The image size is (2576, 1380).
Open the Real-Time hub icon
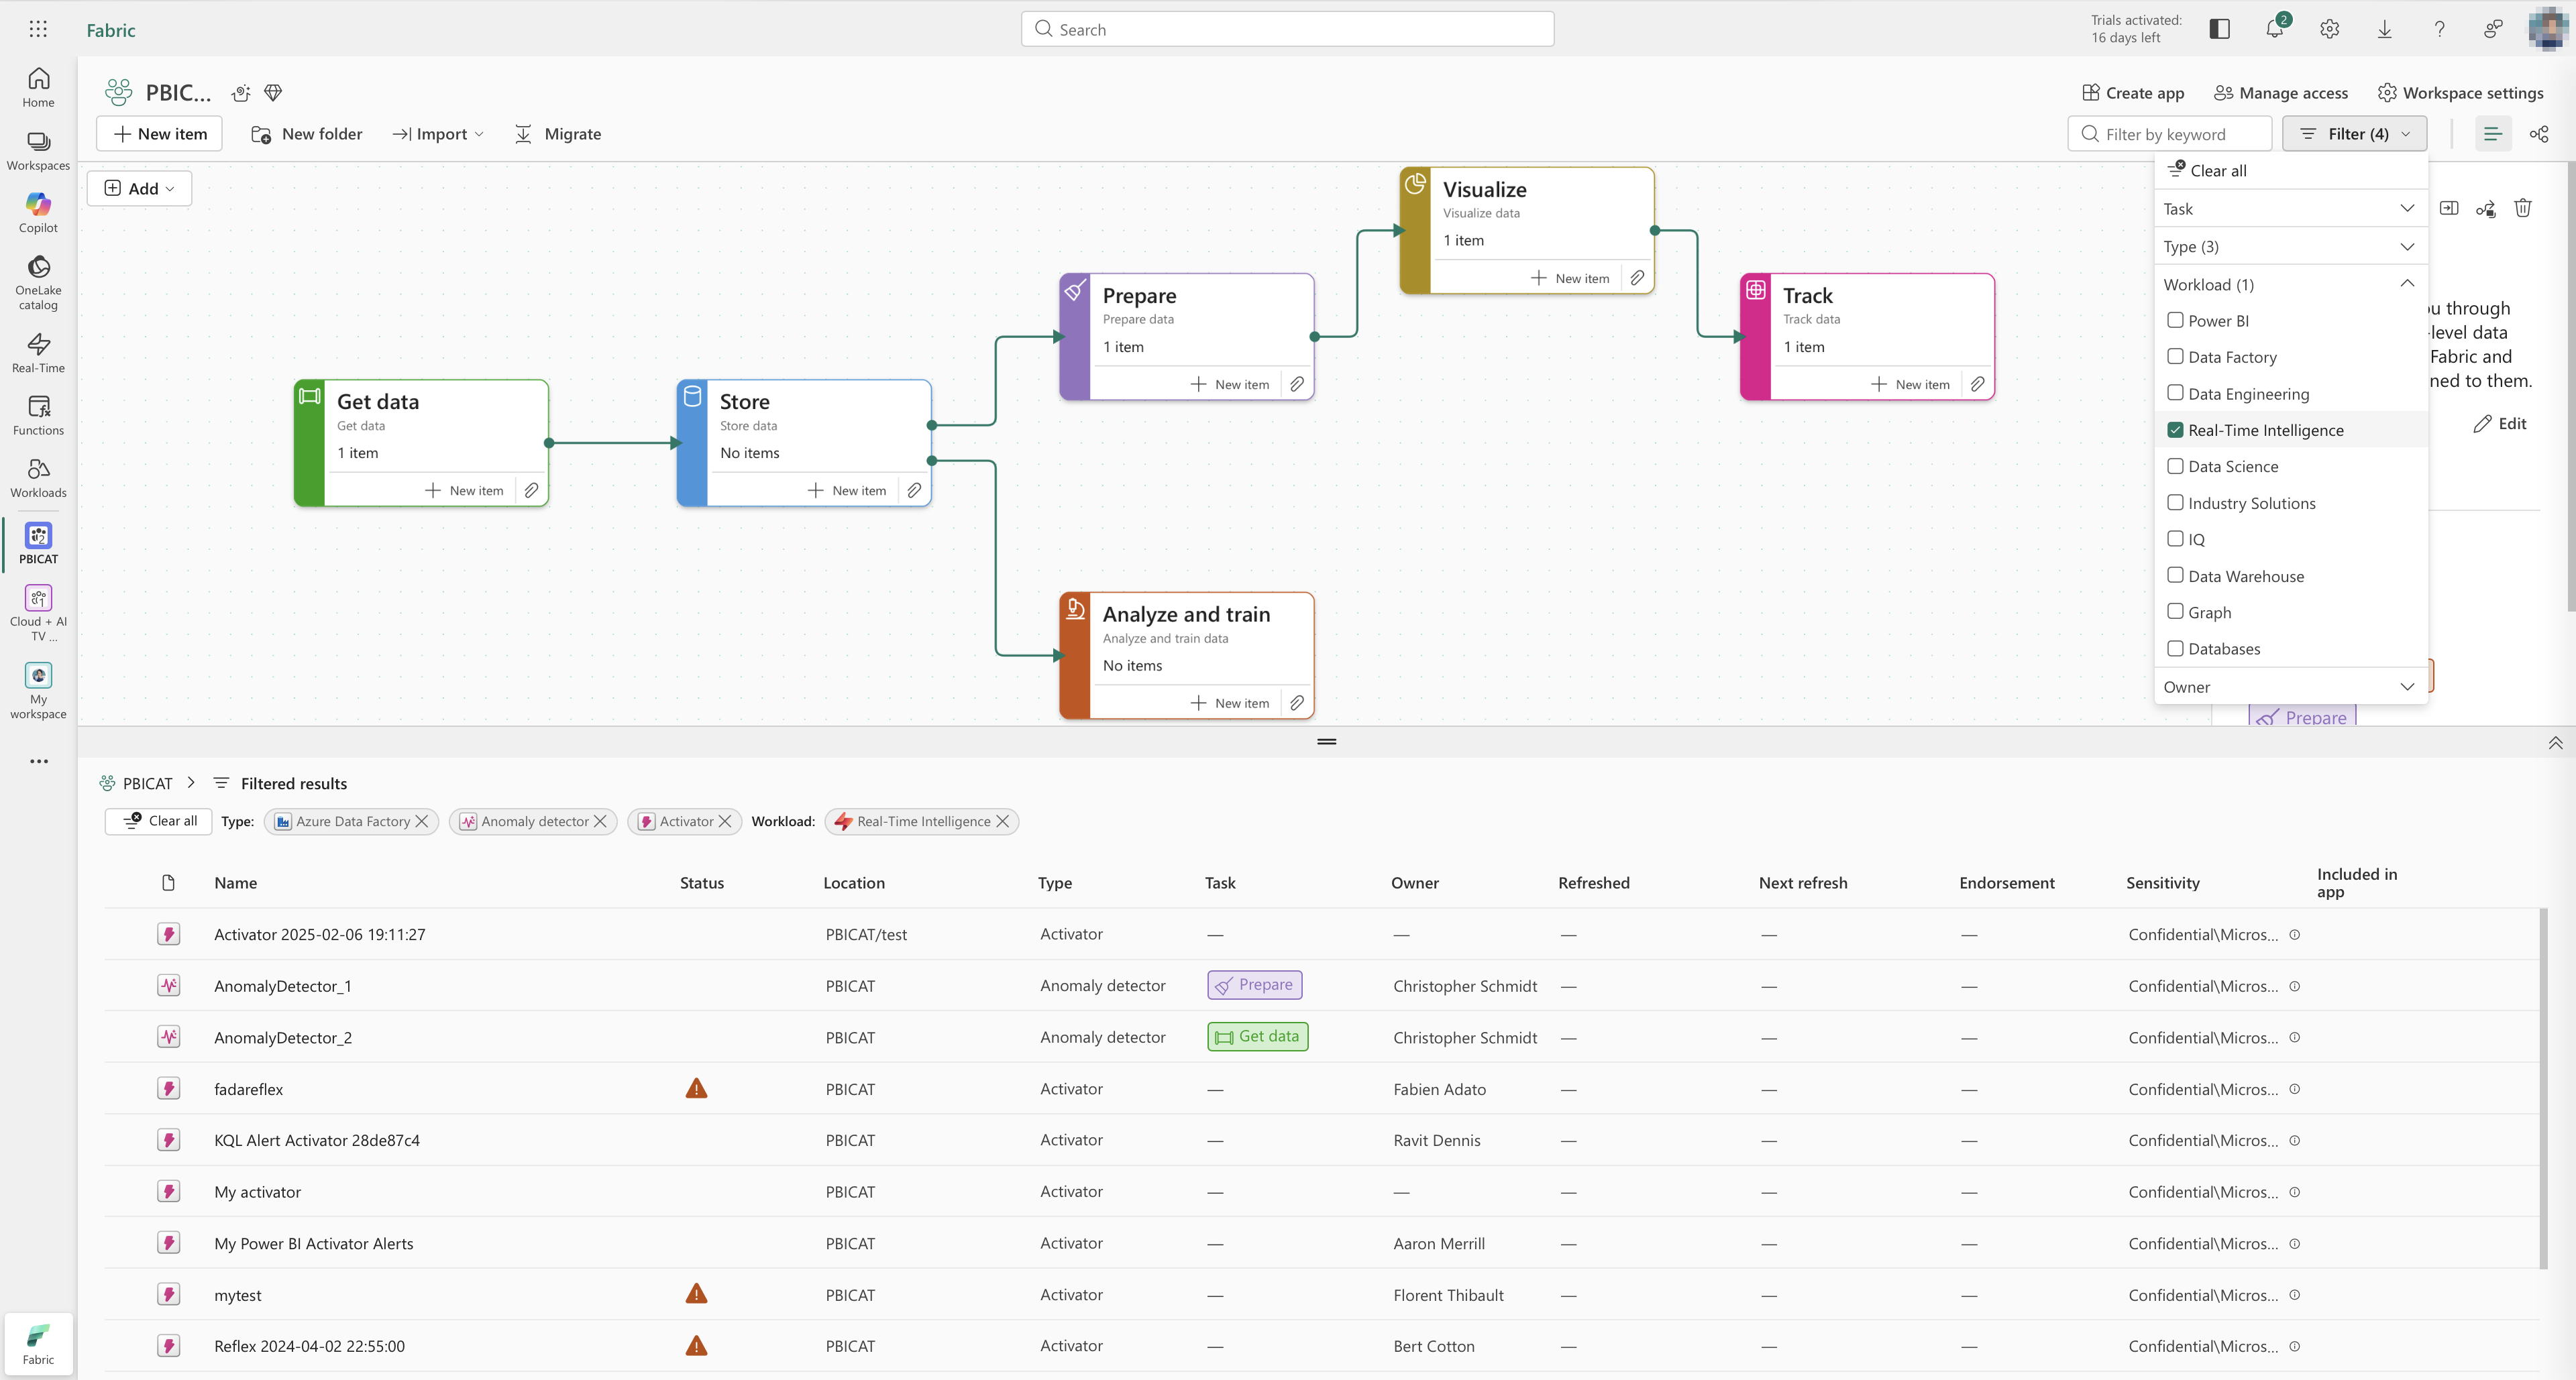[38, 353]
